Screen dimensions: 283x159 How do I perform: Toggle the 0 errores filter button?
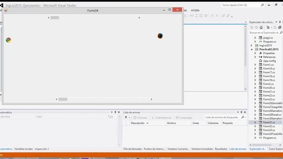pos(140,118)
